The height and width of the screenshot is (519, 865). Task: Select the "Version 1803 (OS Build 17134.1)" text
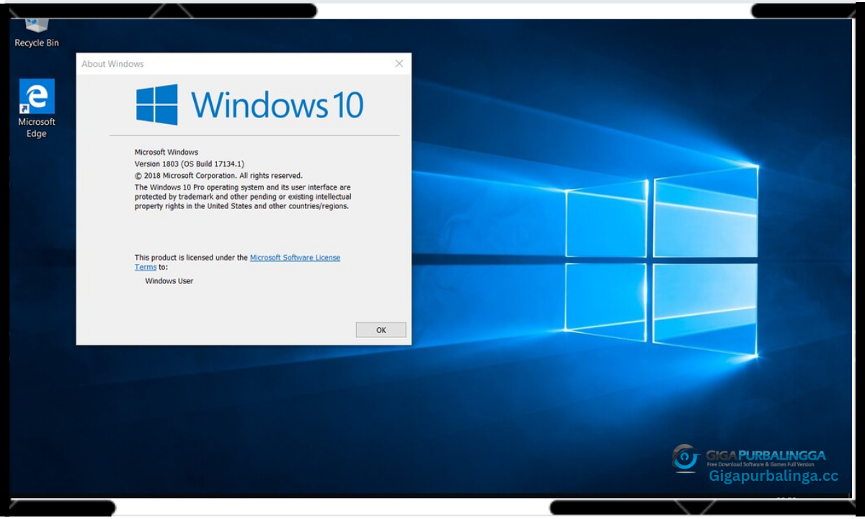pos(190,164)
